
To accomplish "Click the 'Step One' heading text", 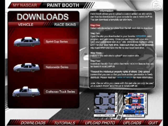I will click(95, 25).
